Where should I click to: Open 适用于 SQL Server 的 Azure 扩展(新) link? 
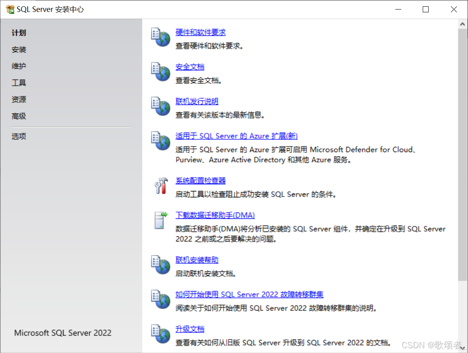click(236, 136)
